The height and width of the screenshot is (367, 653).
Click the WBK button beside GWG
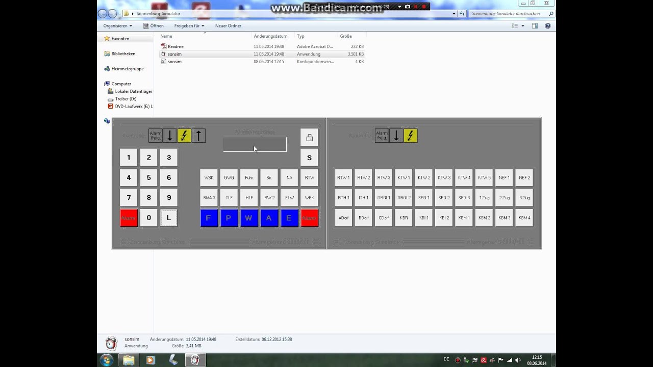point(209,178)
